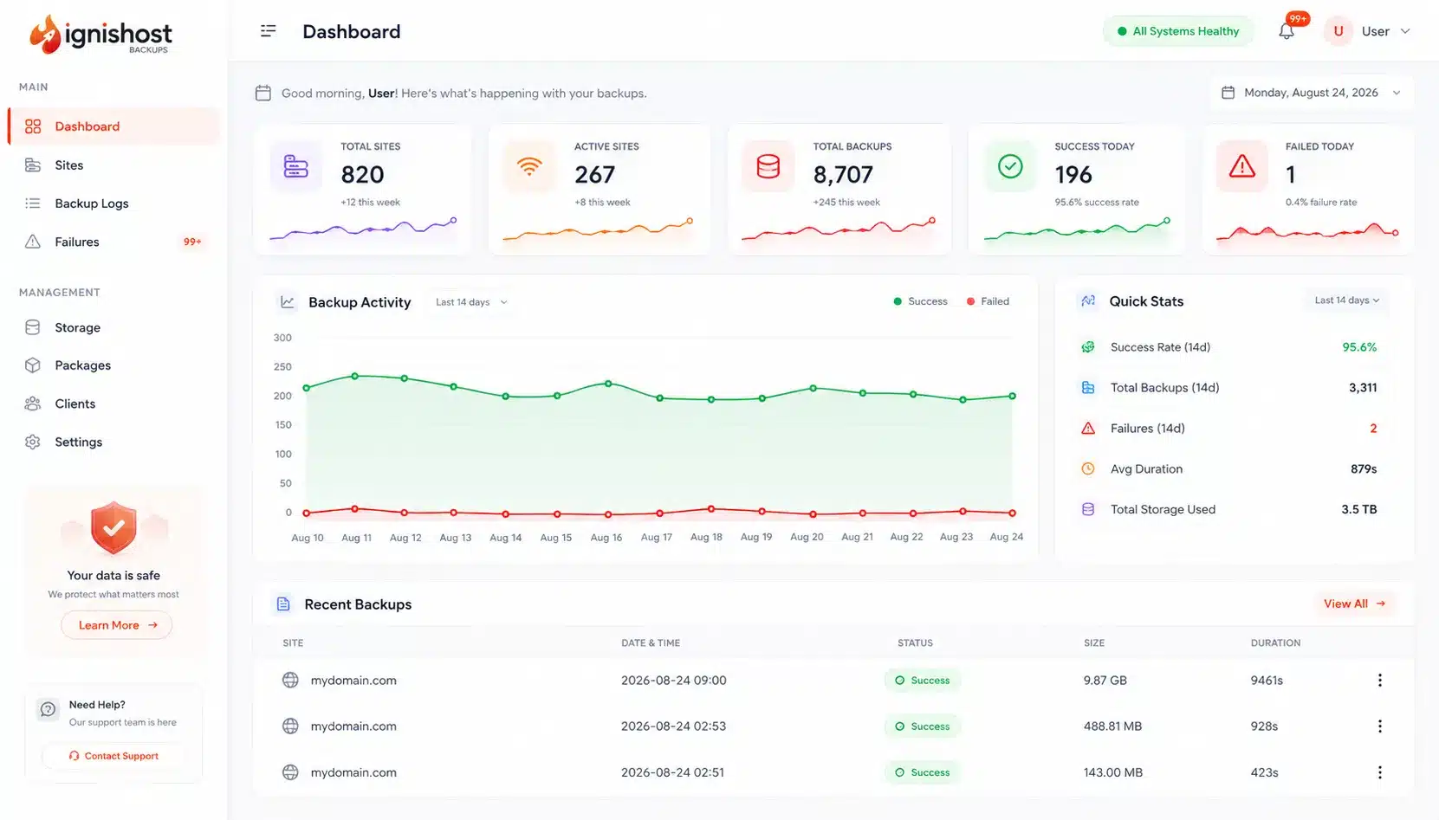1439x820 pixels.
Task: Open three-dot menu for 423s backup row
Action: 1379,772
